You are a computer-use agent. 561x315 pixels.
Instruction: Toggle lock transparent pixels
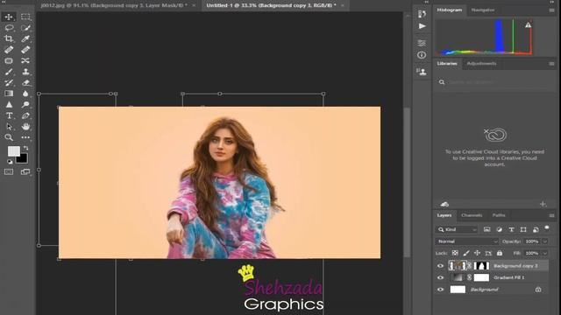click(x=455, y=253)
